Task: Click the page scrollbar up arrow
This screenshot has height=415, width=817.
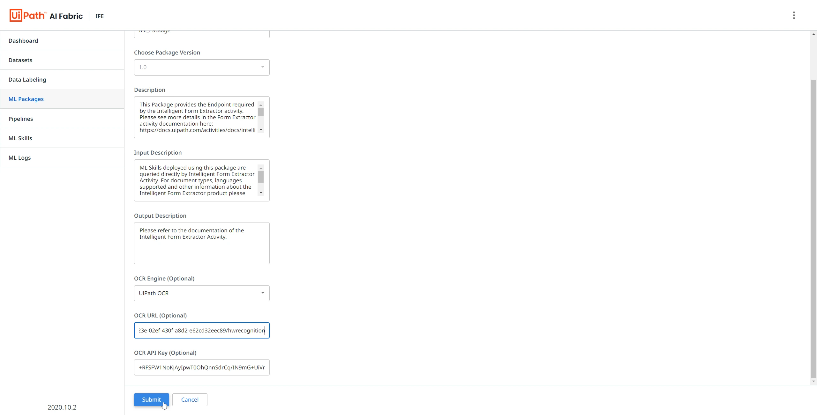Action: (x=813, y=34)
